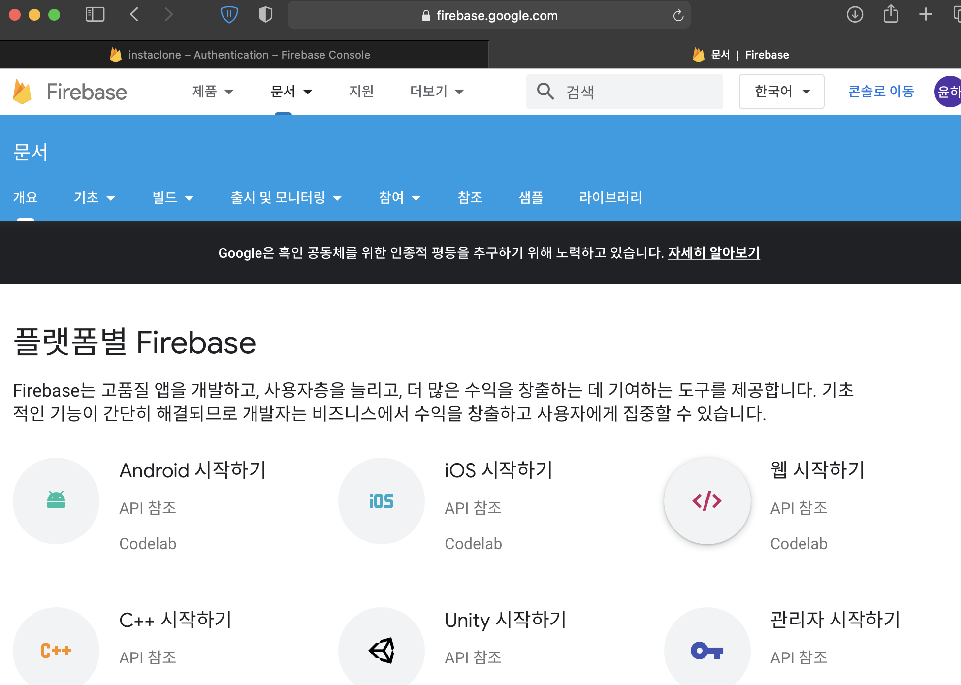Click the iOS platform icon
The height and width of the screenshot is (685, 961).
[382, 501]
